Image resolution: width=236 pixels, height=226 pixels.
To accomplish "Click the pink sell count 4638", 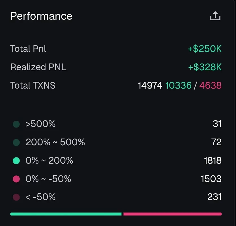I will [x=210, y=85].
